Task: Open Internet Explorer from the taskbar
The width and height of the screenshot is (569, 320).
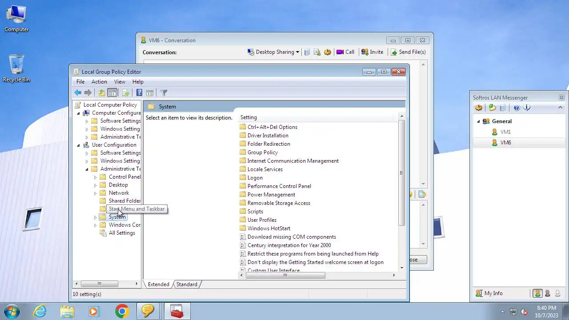Action: pyautogui.click(x=40, y=311)
